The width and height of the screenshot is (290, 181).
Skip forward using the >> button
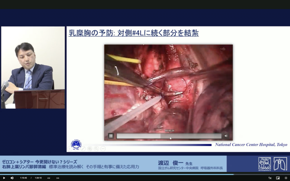pos(58,178)
